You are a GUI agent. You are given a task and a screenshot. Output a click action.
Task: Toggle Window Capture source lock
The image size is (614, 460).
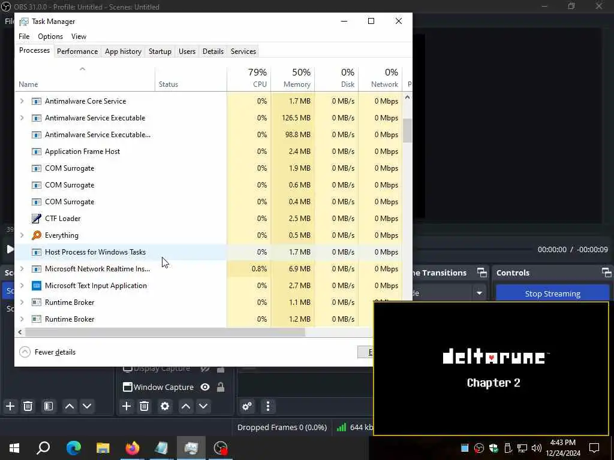click(221, 388)
